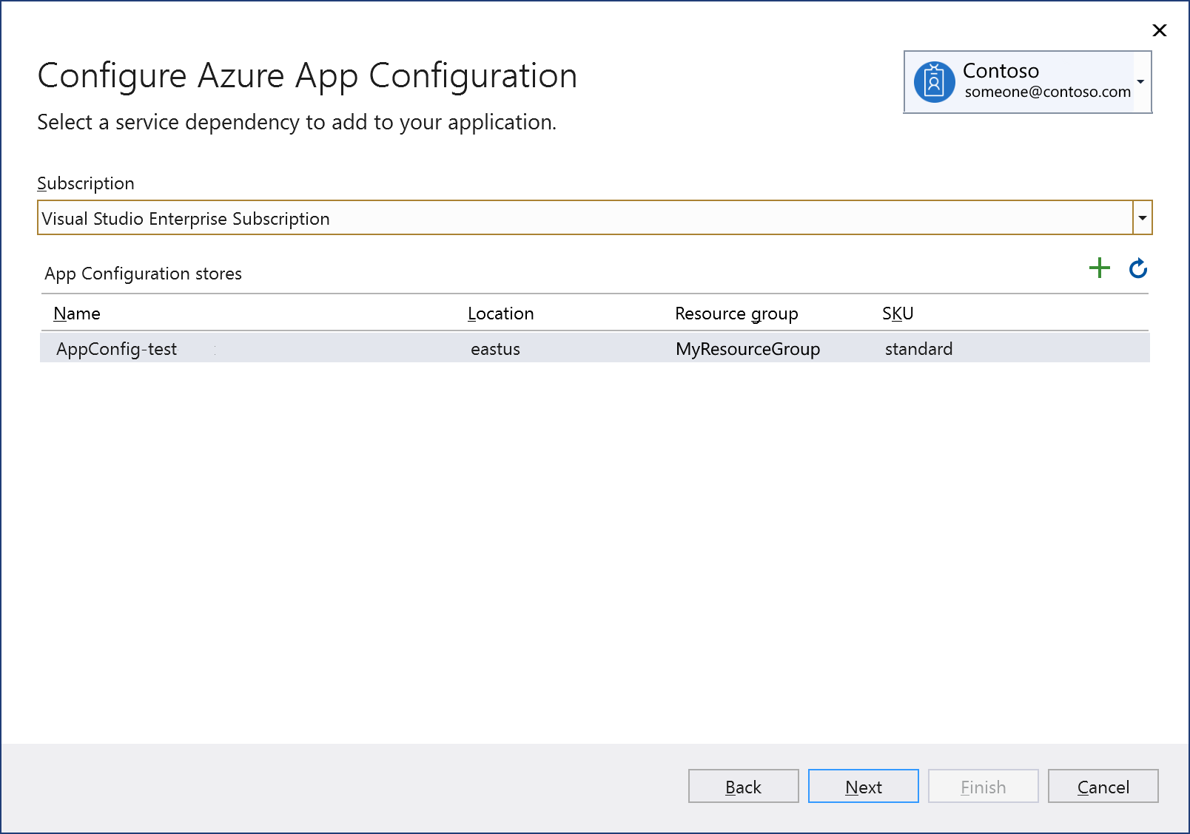Refresh the App Configuration stores list
The height and width of the screenshot is (834, 1190).
(x=1138, y=268)
